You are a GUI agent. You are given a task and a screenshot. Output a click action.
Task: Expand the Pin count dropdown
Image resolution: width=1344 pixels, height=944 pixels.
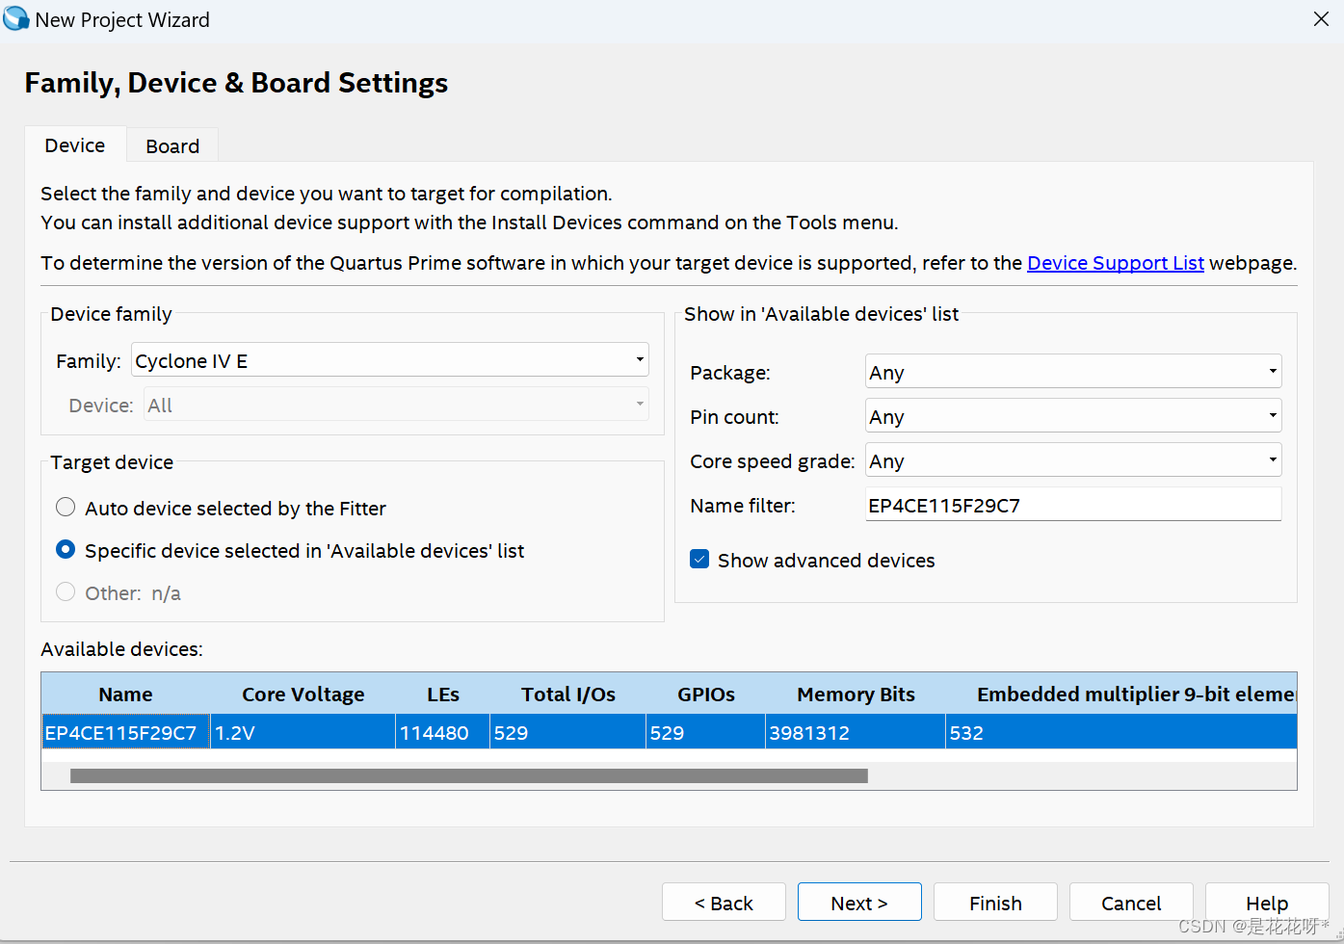pos(1073,416)
